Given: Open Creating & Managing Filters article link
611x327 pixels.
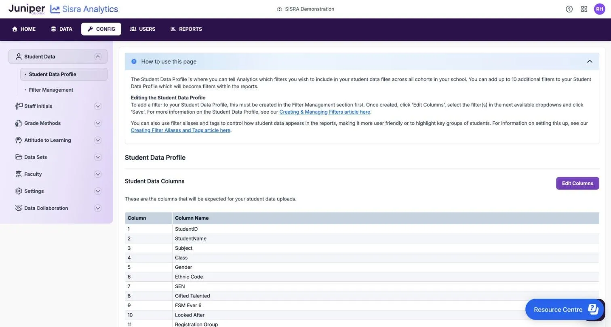Looking at the screenshot, I should (x=324, y=112).
